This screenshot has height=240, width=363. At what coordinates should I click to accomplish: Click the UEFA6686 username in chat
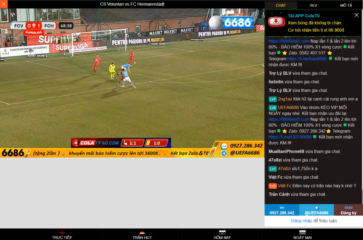(x=288, y=107)
